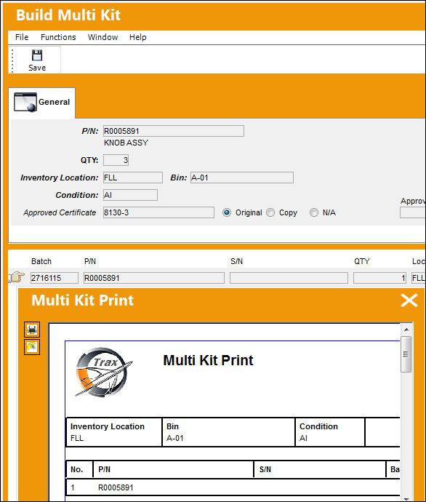The image size is (426, 502).
Task: Click the Bin A-01 cell in report
Action: pos(228,432)
